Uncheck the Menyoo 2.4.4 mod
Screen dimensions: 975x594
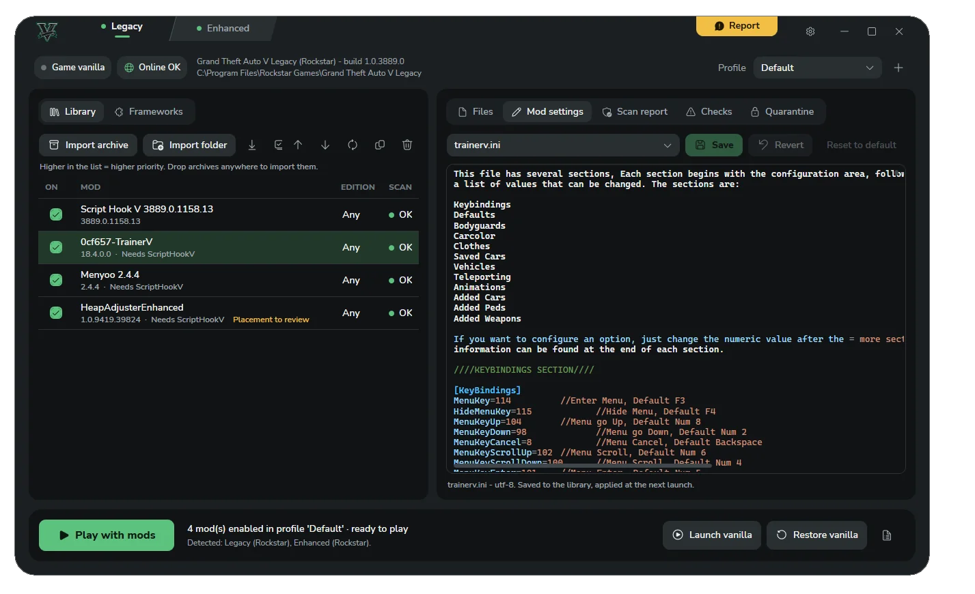[x=56, y=280]
